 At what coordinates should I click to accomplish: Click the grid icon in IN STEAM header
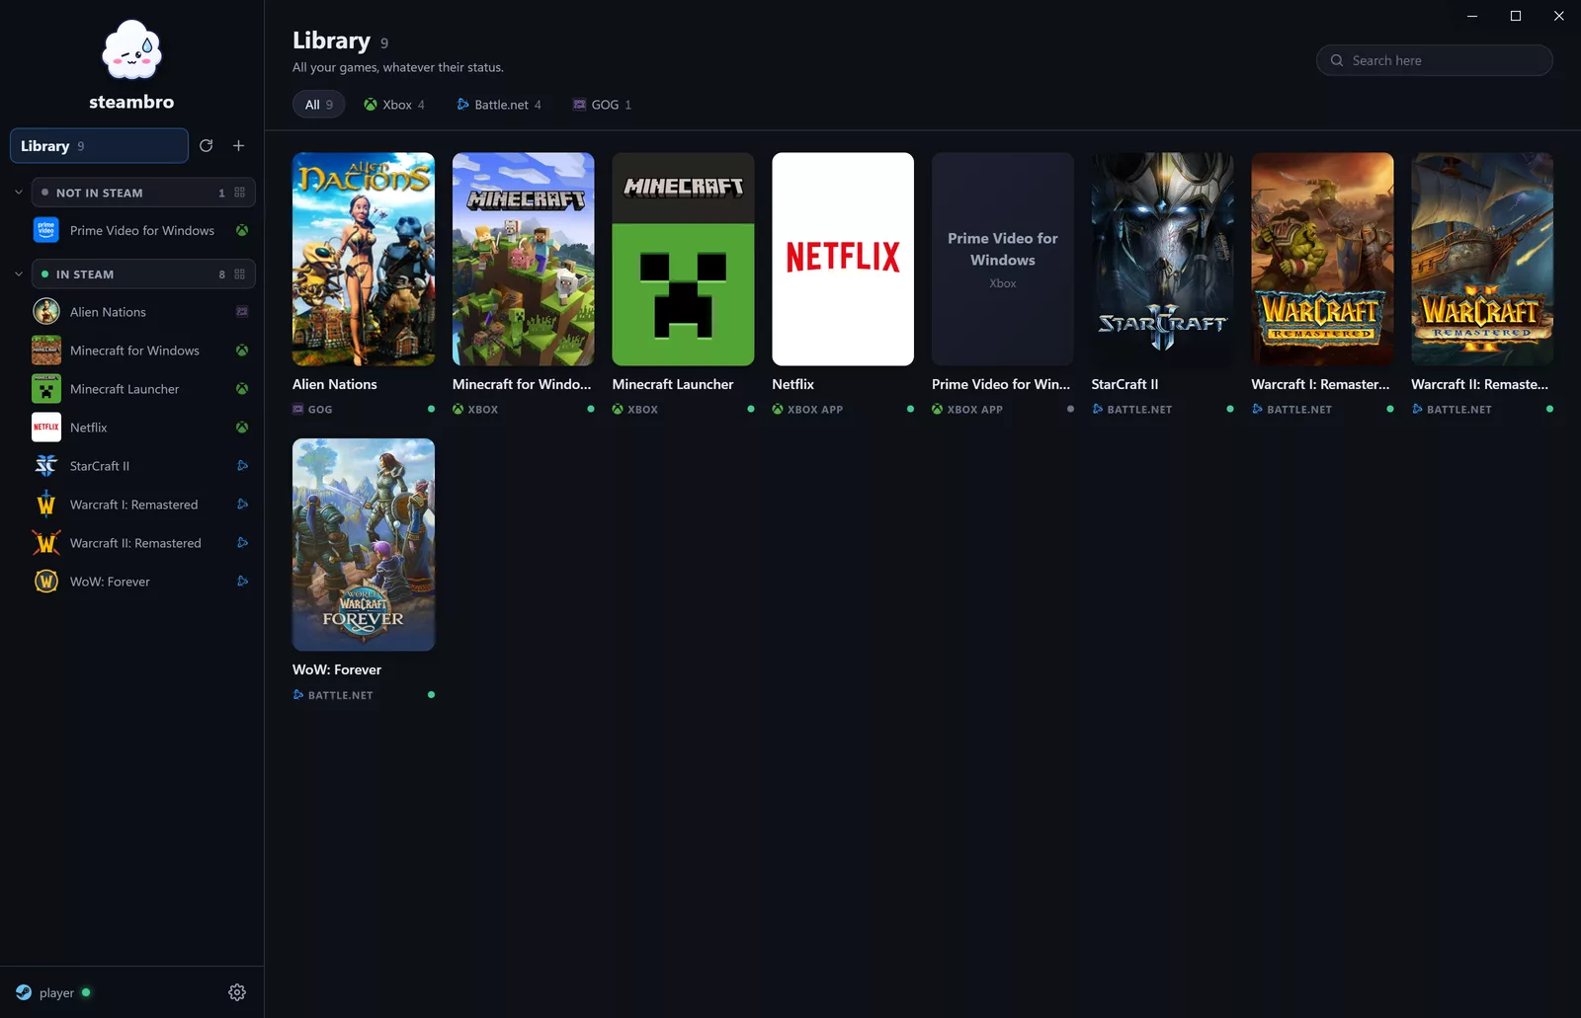tap(239, 274)
